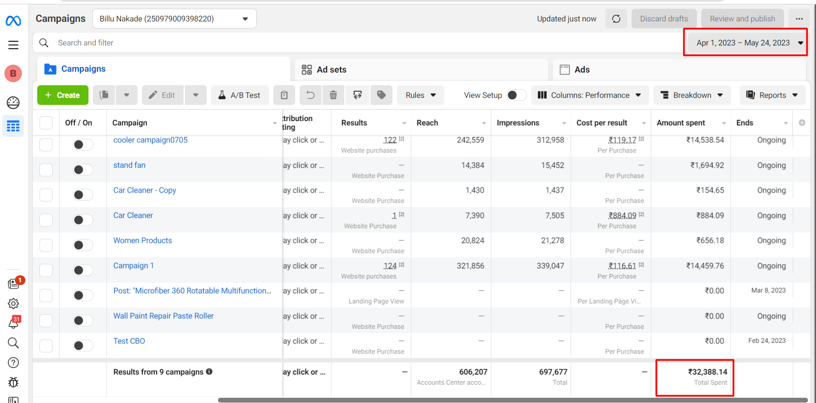This screenshot has height=403, width=816.
Task: Toggle the View Setup switch
Action: (516, 95)
